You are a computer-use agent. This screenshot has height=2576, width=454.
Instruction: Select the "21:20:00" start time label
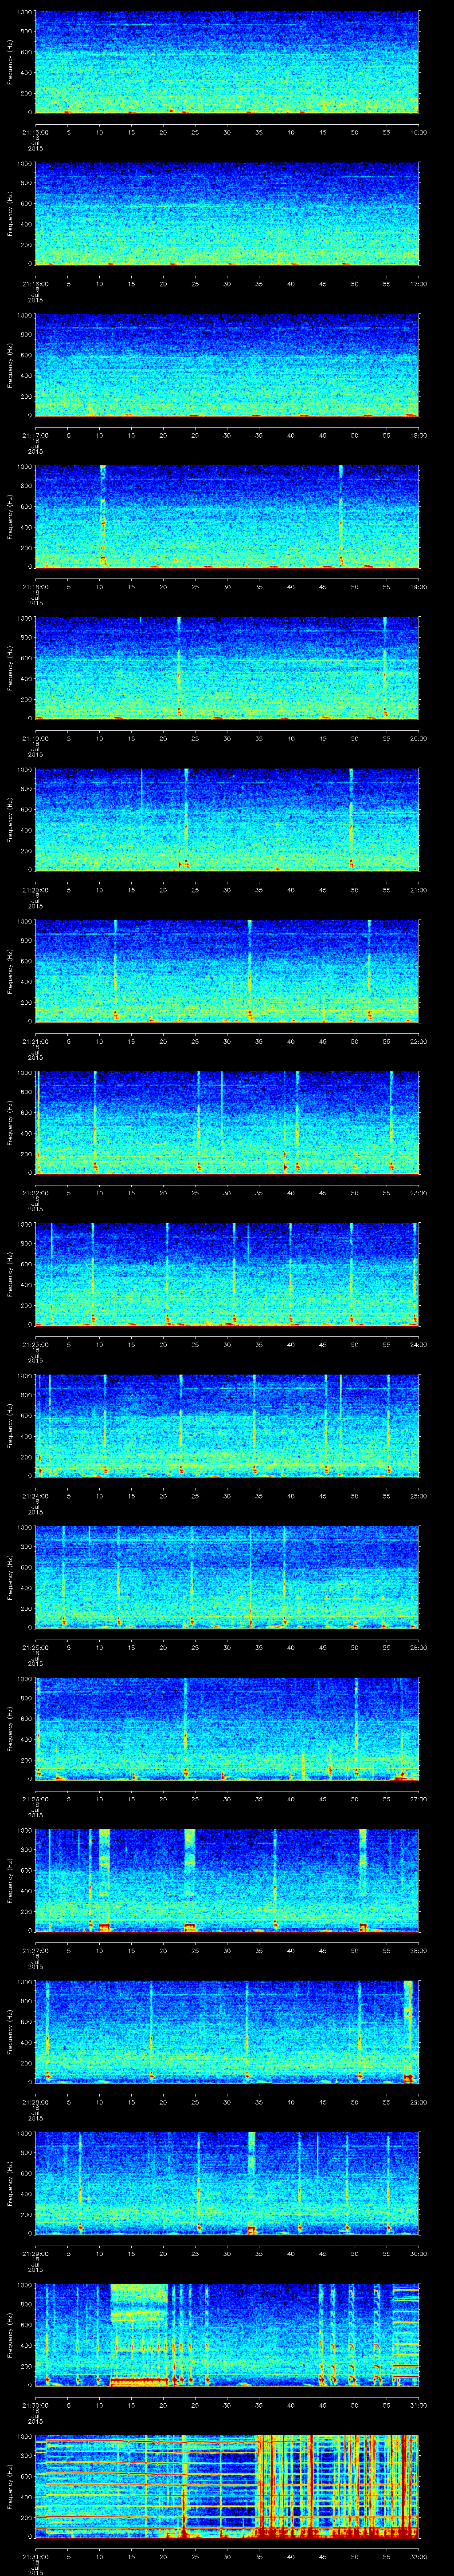35,890
